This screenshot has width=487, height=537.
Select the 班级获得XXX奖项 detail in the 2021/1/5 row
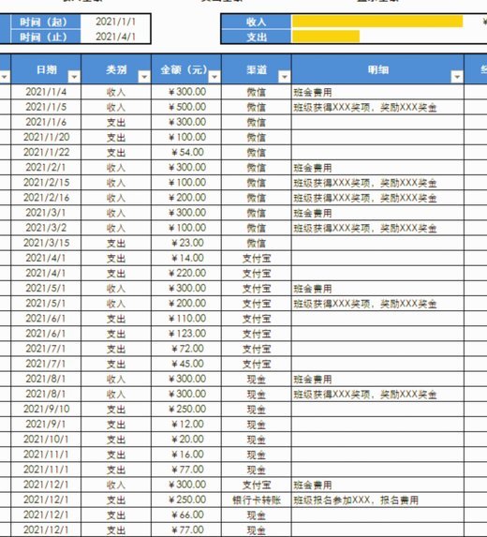pos(377,107)
